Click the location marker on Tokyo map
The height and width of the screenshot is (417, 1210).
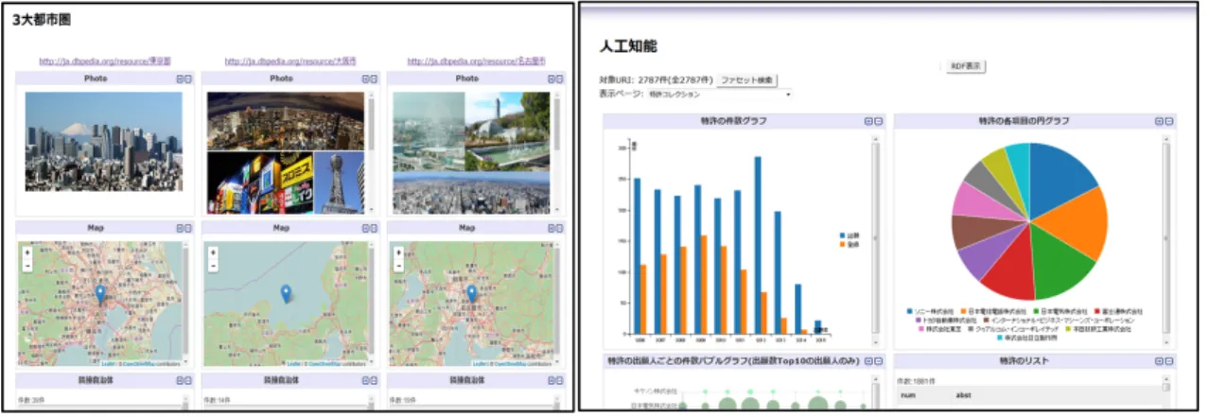(x=100, y=295)
